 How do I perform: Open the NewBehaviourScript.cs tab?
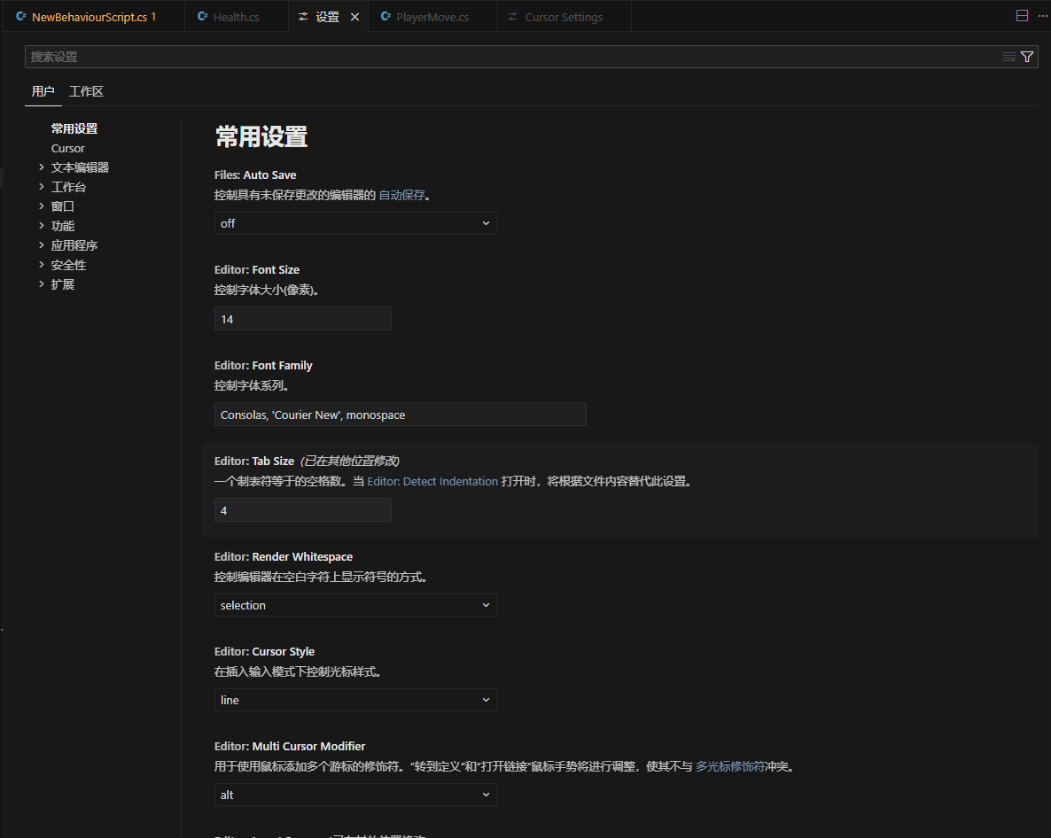pyautogui.click(x=93, y=17)
